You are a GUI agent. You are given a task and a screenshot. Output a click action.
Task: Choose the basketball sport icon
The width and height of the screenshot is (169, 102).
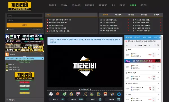coord(58,94)
